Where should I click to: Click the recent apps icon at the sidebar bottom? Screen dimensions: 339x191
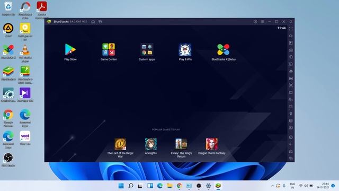(291, 159)
